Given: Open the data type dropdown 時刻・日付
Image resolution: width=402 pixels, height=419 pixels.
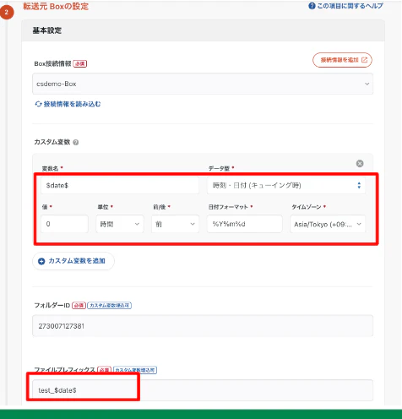Looking at the screenshot, I should (286, 185).
